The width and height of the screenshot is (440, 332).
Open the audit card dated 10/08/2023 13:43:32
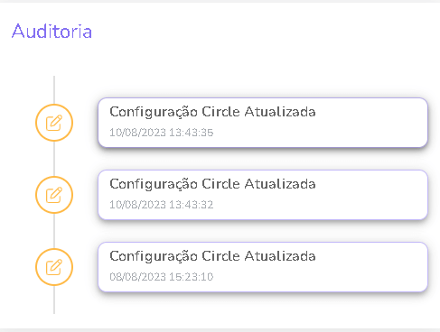[x=263, y=195]
